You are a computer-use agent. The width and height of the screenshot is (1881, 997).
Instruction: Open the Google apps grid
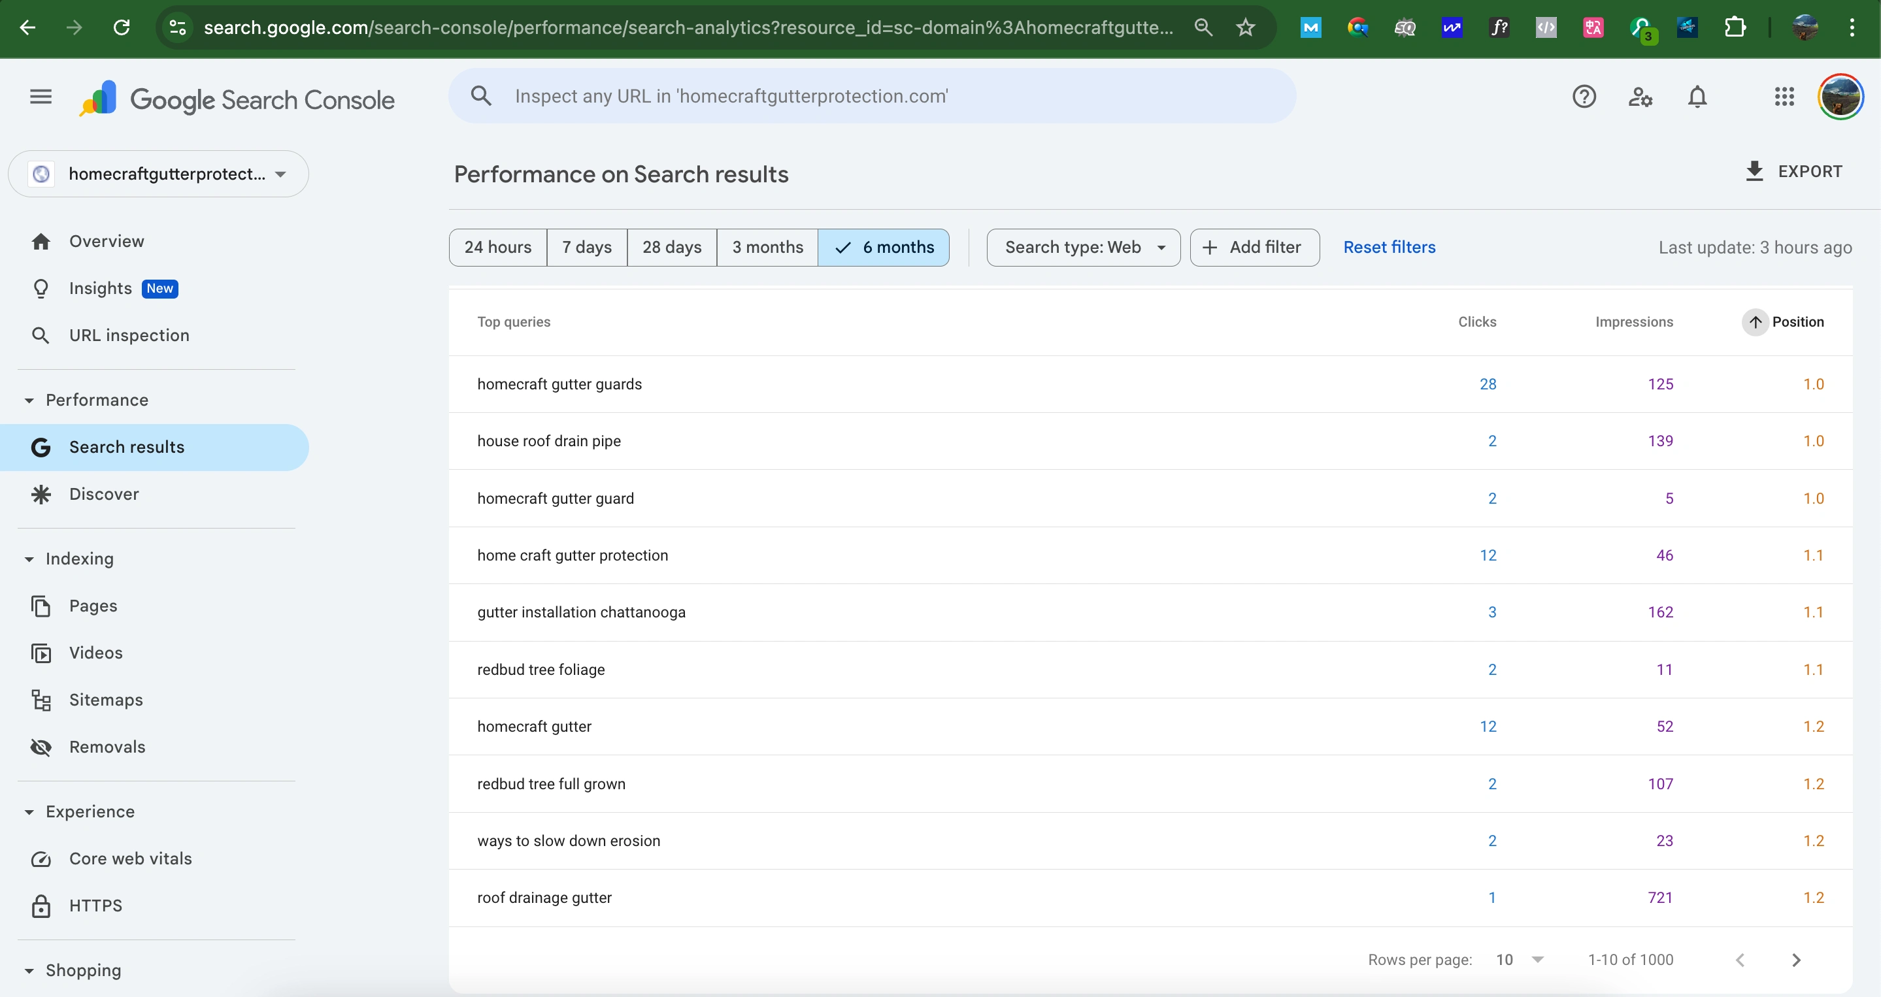[x=1784, y=96]
